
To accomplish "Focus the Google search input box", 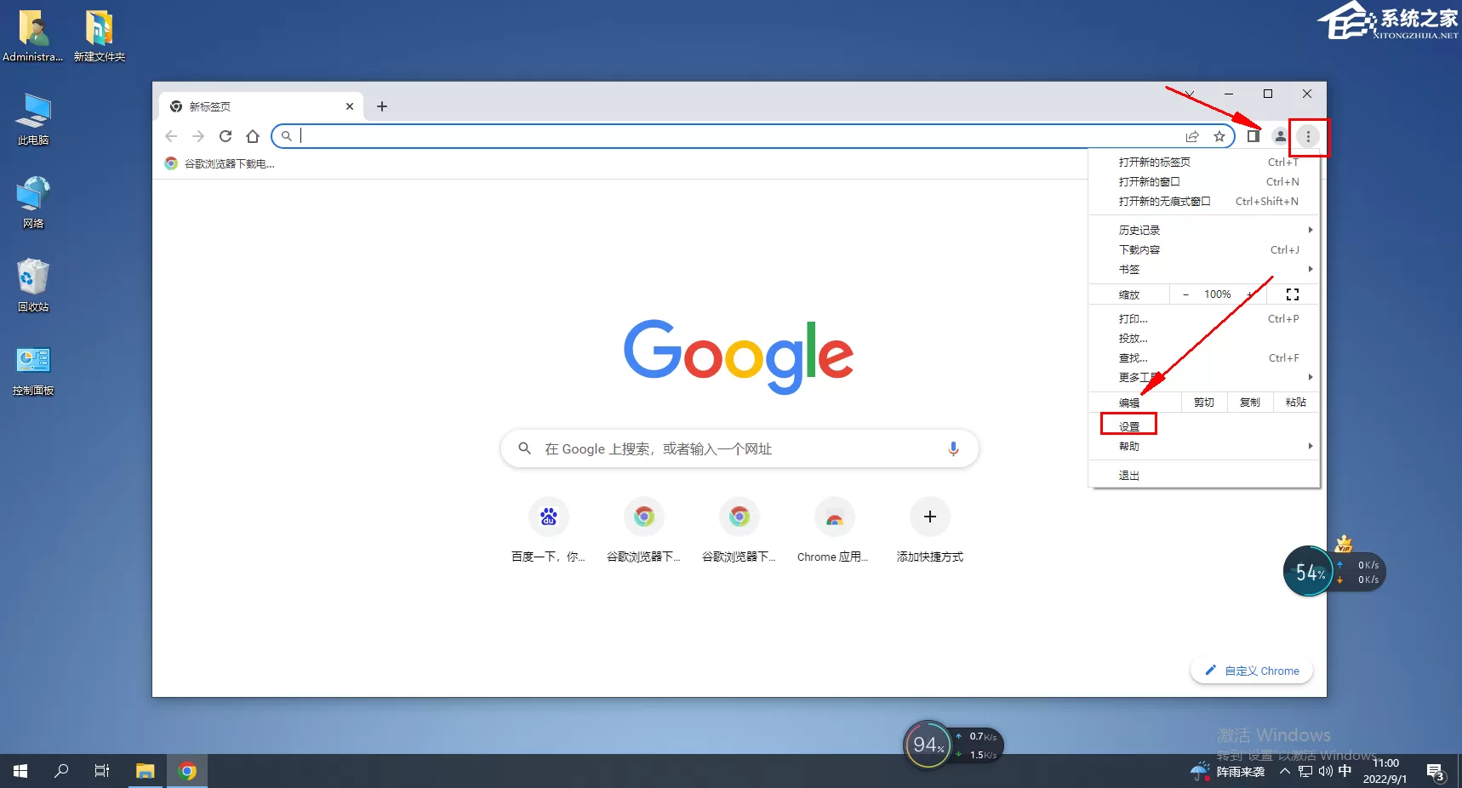I will click(740, 448).
